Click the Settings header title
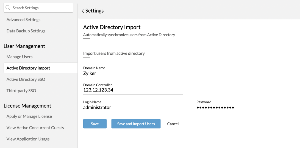Image resolution: width=300 pixels, height=148 pixels. pyautogui.click(x=95, y=11)
